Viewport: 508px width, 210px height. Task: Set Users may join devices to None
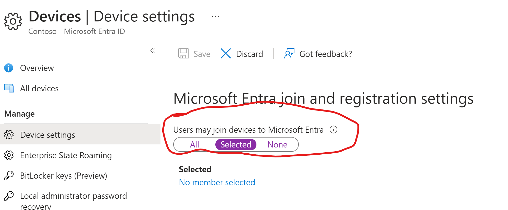[x=277, y=144]
